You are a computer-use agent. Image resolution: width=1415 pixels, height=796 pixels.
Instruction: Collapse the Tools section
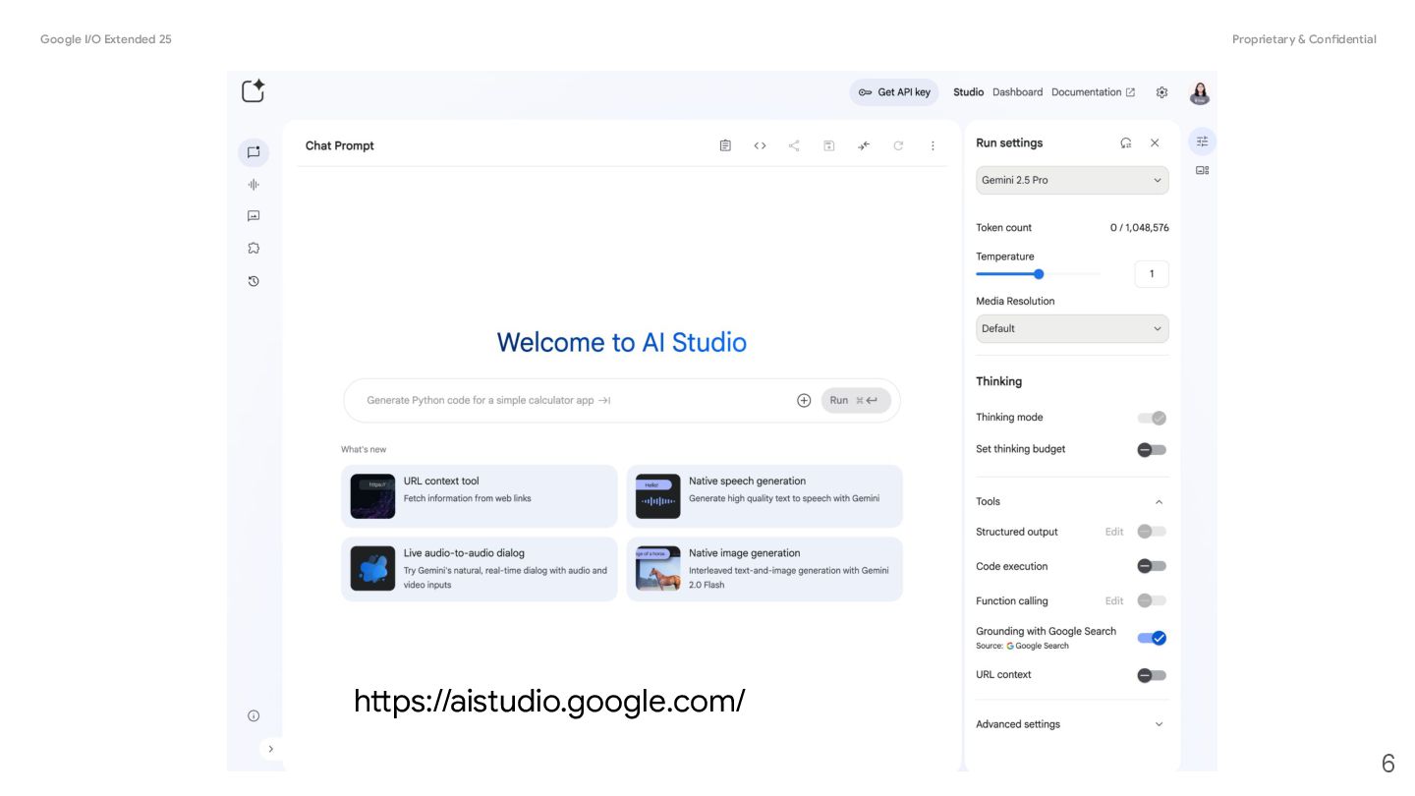coord(1159,501)
